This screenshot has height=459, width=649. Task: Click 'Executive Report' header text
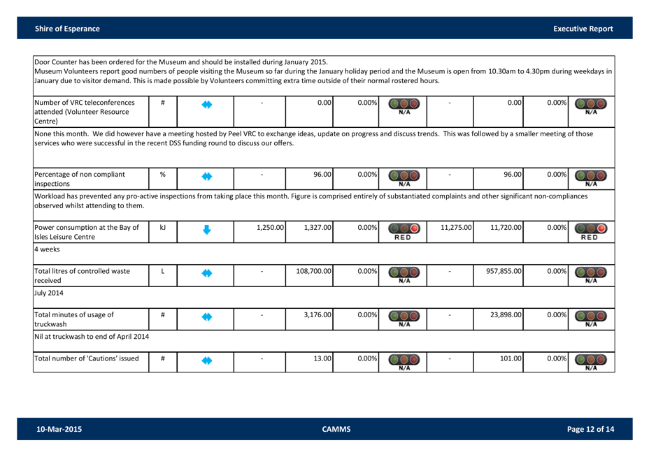(x=583, y=29)
